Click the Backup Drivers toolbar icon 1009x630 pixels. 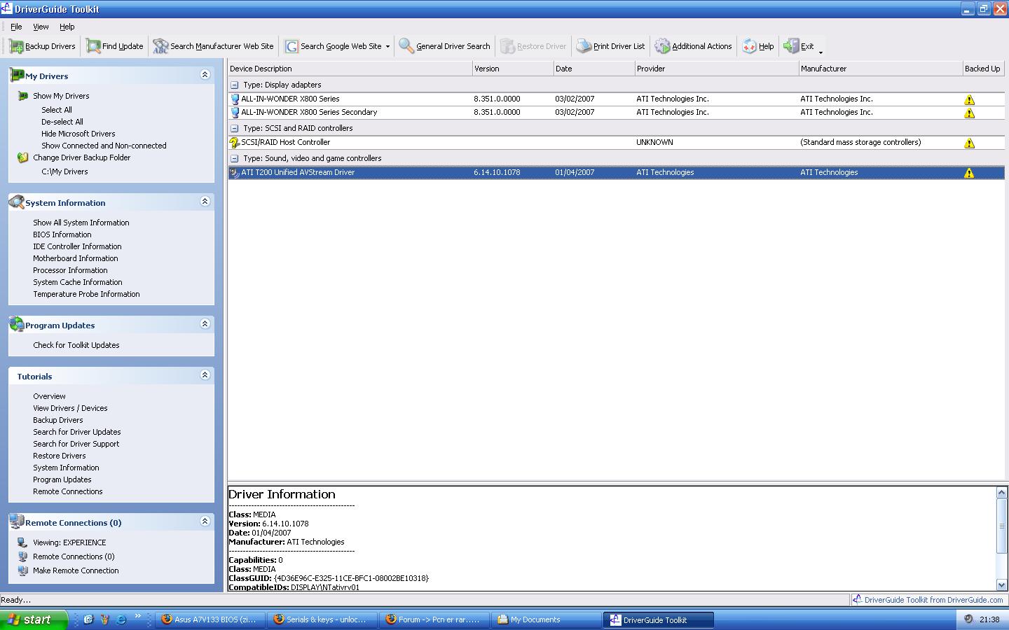point(17,46)
